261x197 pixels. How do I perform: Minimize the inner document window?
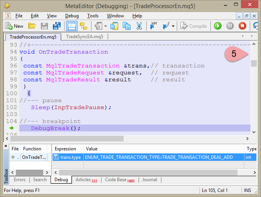coord(239,16)
